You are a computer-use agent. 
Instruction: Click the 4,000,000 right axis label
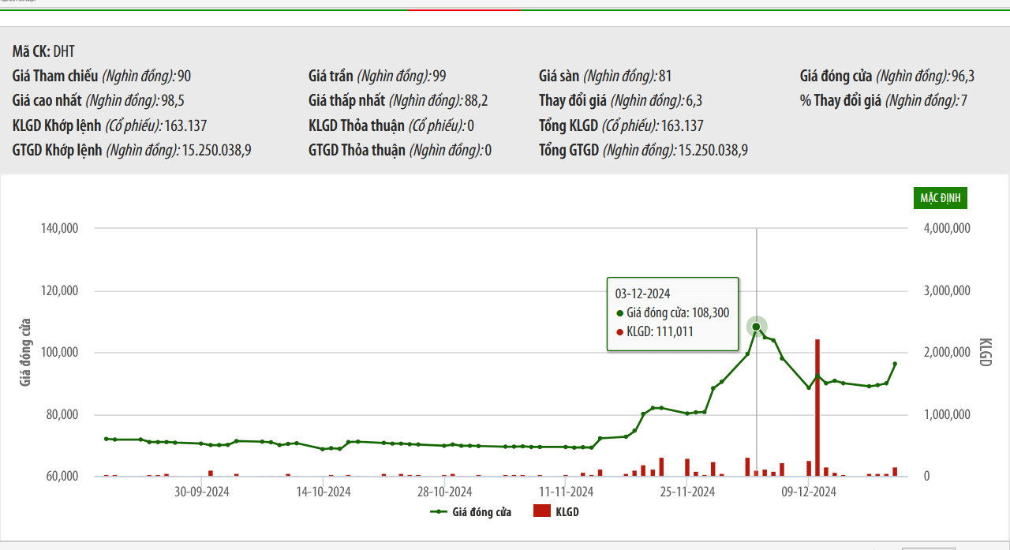click(x=945, y=228)
